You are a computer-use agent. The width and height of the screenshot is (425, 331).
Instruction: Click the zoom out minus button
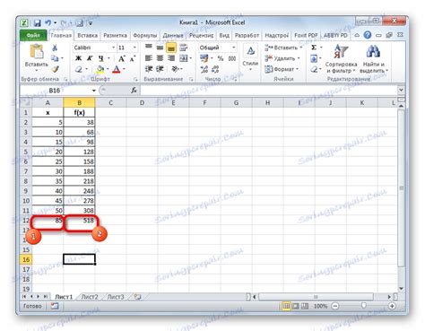[x=335, y=306]
